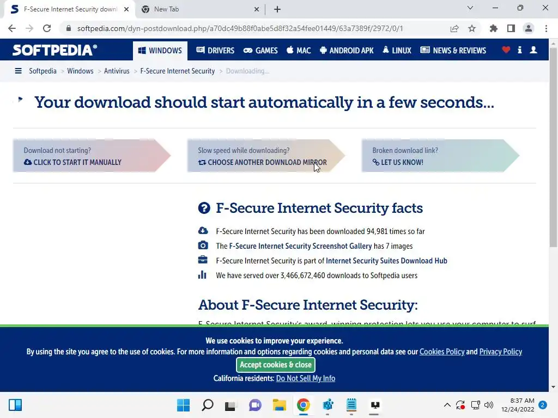Open taskbar Search
This screenshot has width=558, height=418.
pyautogui.click(x=208, y=405)
